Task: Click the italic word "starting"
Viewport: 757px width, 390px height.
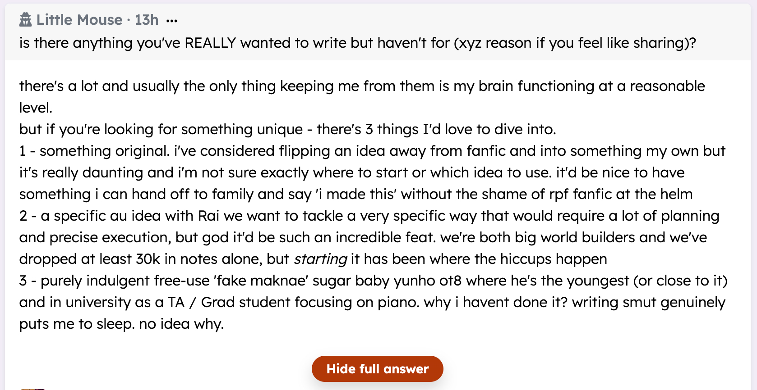Action: pos(320,259)
